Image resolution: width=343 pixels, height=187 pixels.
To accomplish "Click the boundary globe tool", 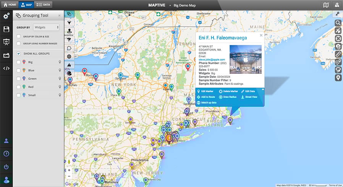I will (x=69, y=57).
